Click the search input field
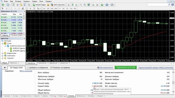Screen dimensions: 175x98 (157, 5)
